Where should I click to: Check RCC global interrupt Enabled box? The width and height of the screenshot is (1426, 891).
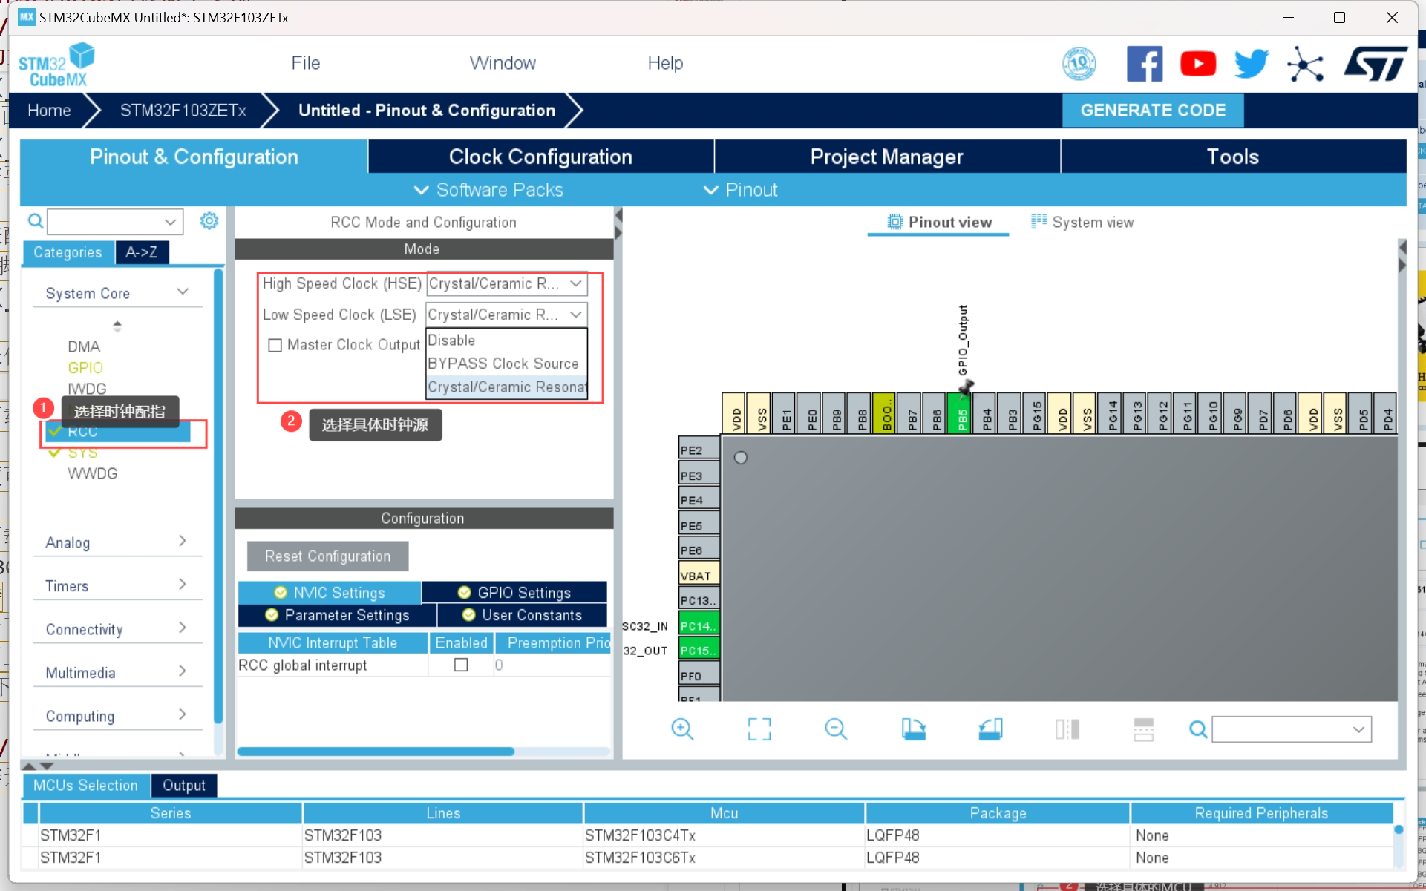point(461,665)
